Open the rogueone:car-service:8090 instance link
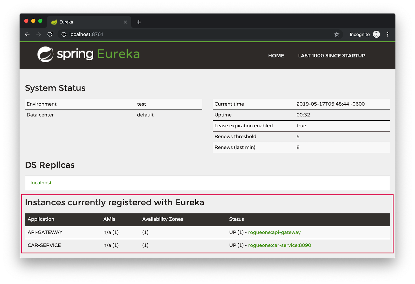 [x=279, y=245]
